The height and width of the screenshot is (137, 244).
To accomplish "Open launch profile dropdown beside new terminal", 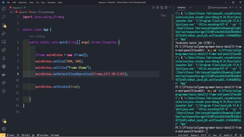I will [x=233, y=8].
